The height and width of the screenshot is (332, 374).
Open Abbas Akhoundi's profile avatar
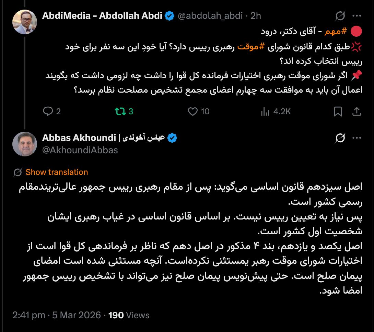tap(24, 144)
